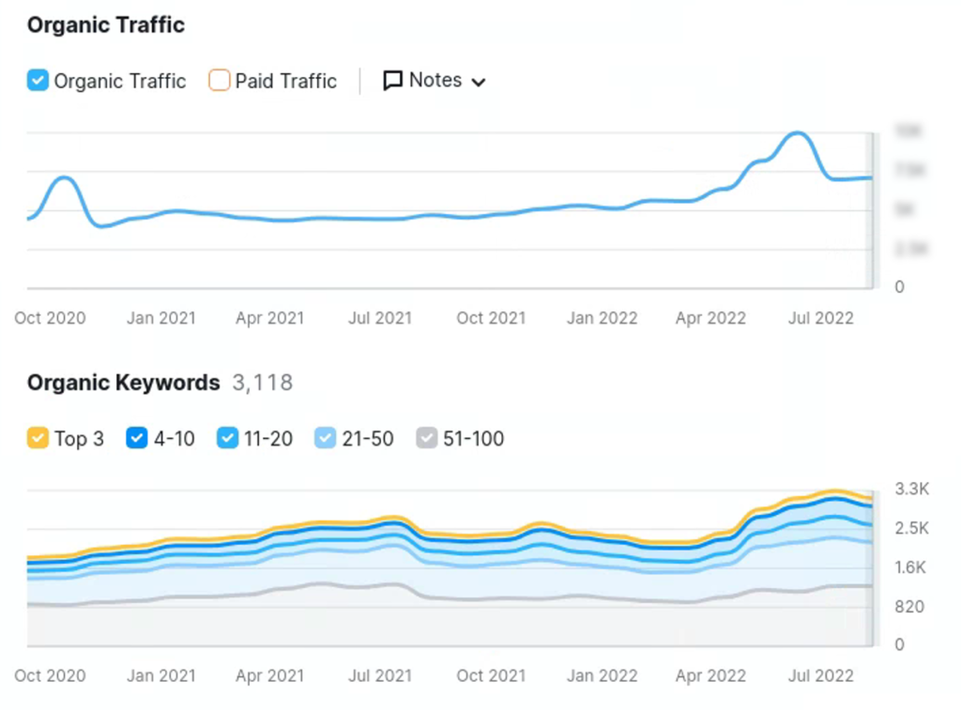This screenshot has width=961, height=710.
Task: Click the Oct 2020 spike on traffic line
Action: [x=64, y=177]
